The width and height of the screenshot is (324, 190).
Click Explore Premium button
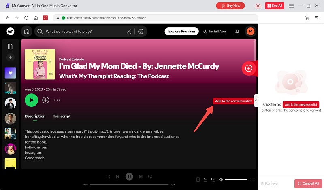(181, 32)
